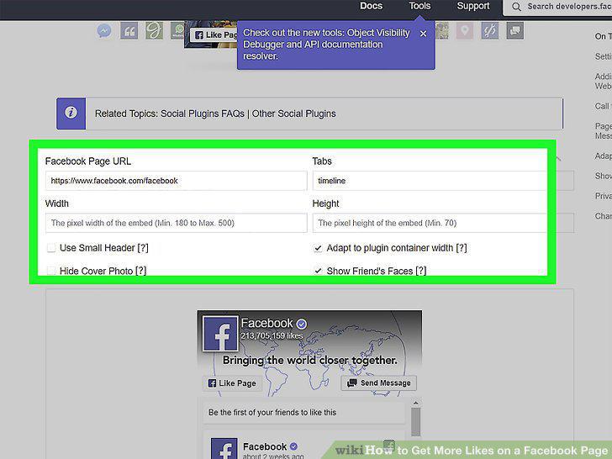Open the Docs menu
Screen dimensions: 612x459
coord(372,6)
